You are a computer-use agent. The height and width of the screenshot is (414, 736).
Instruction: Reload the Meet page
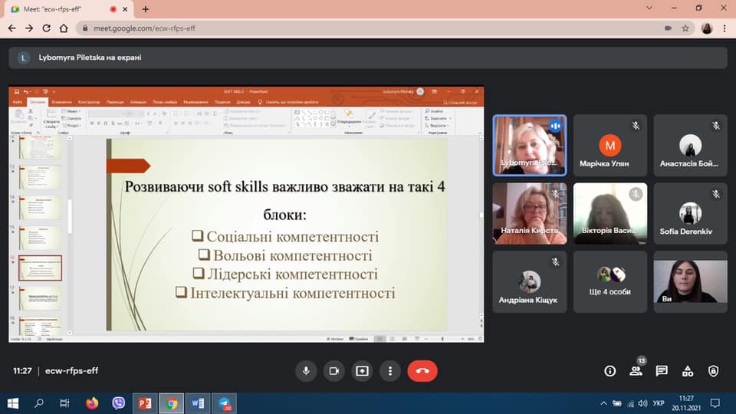(47, 28)
